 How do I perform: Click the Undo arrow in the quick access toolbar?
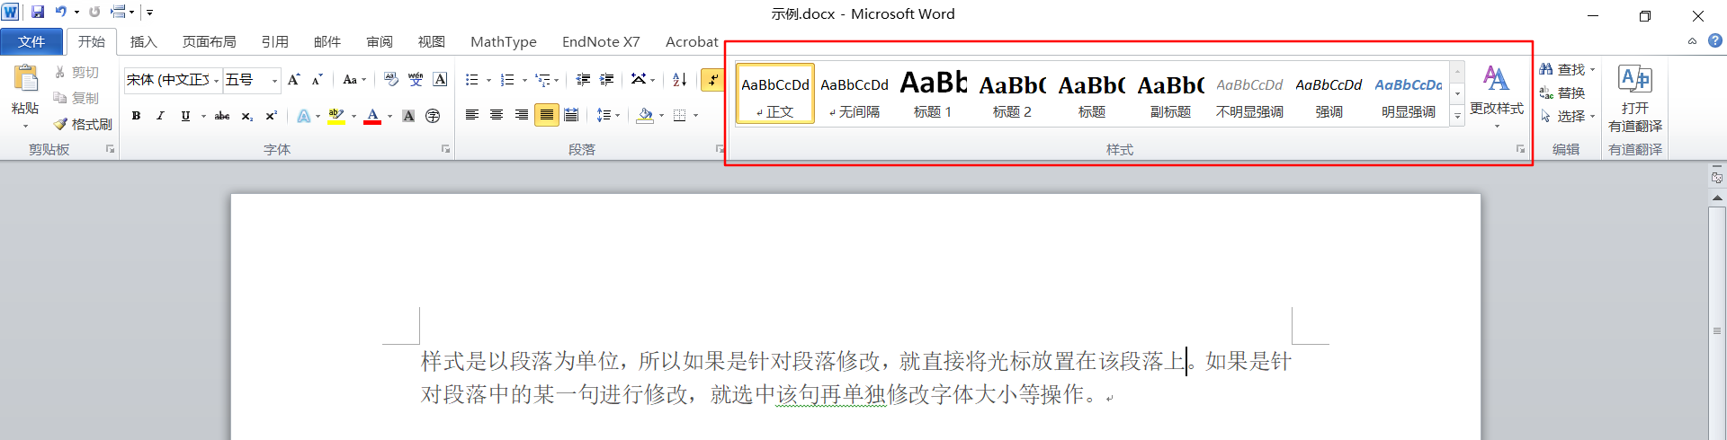(61, 13)
